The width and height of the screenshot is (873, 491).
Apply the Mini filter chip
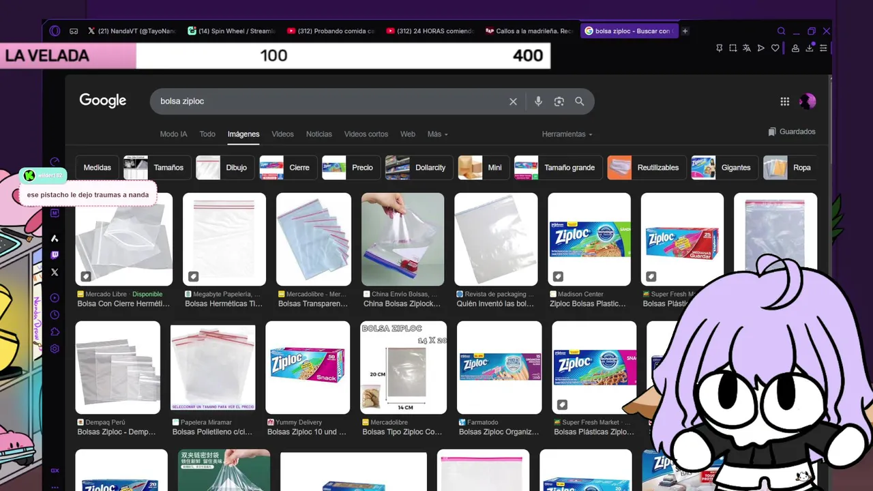[484, 168]
